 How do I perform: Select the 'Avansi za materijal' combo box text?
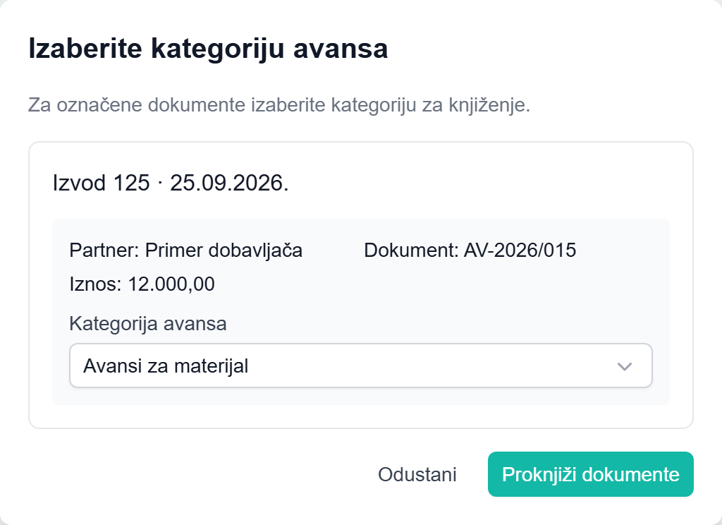click(166, 366)
